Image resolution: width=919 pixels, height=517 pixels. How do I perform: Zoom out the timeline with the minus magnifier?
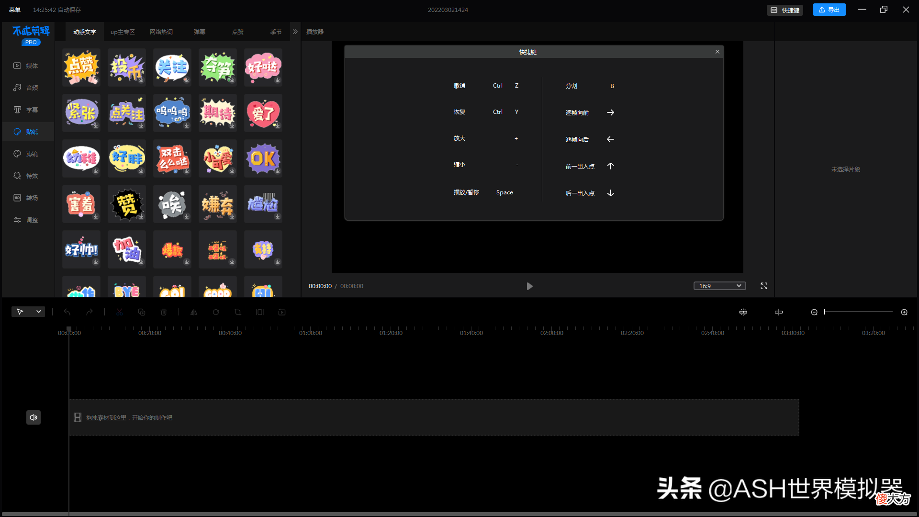(814, 312)
